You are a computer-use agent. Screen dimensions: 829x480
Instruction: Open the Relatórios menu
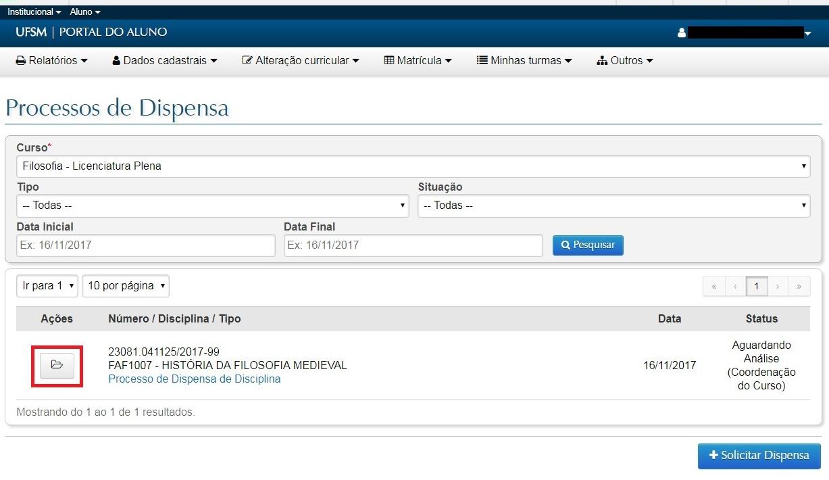(x=52, y=60)
